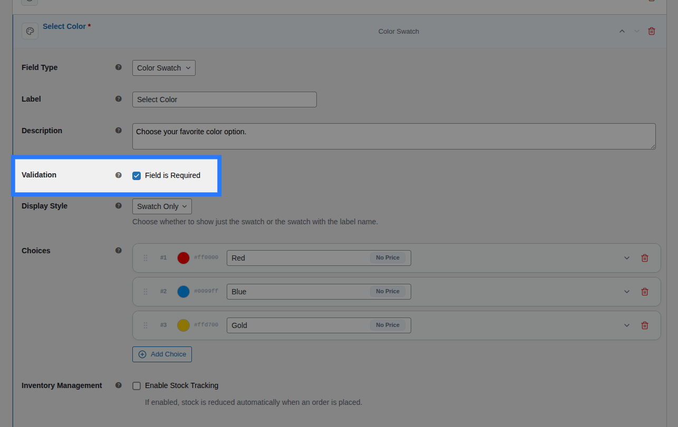Screen dimensions: 678x427
Task: Open help tooltip for Choices
Action: tap(119, 251)
